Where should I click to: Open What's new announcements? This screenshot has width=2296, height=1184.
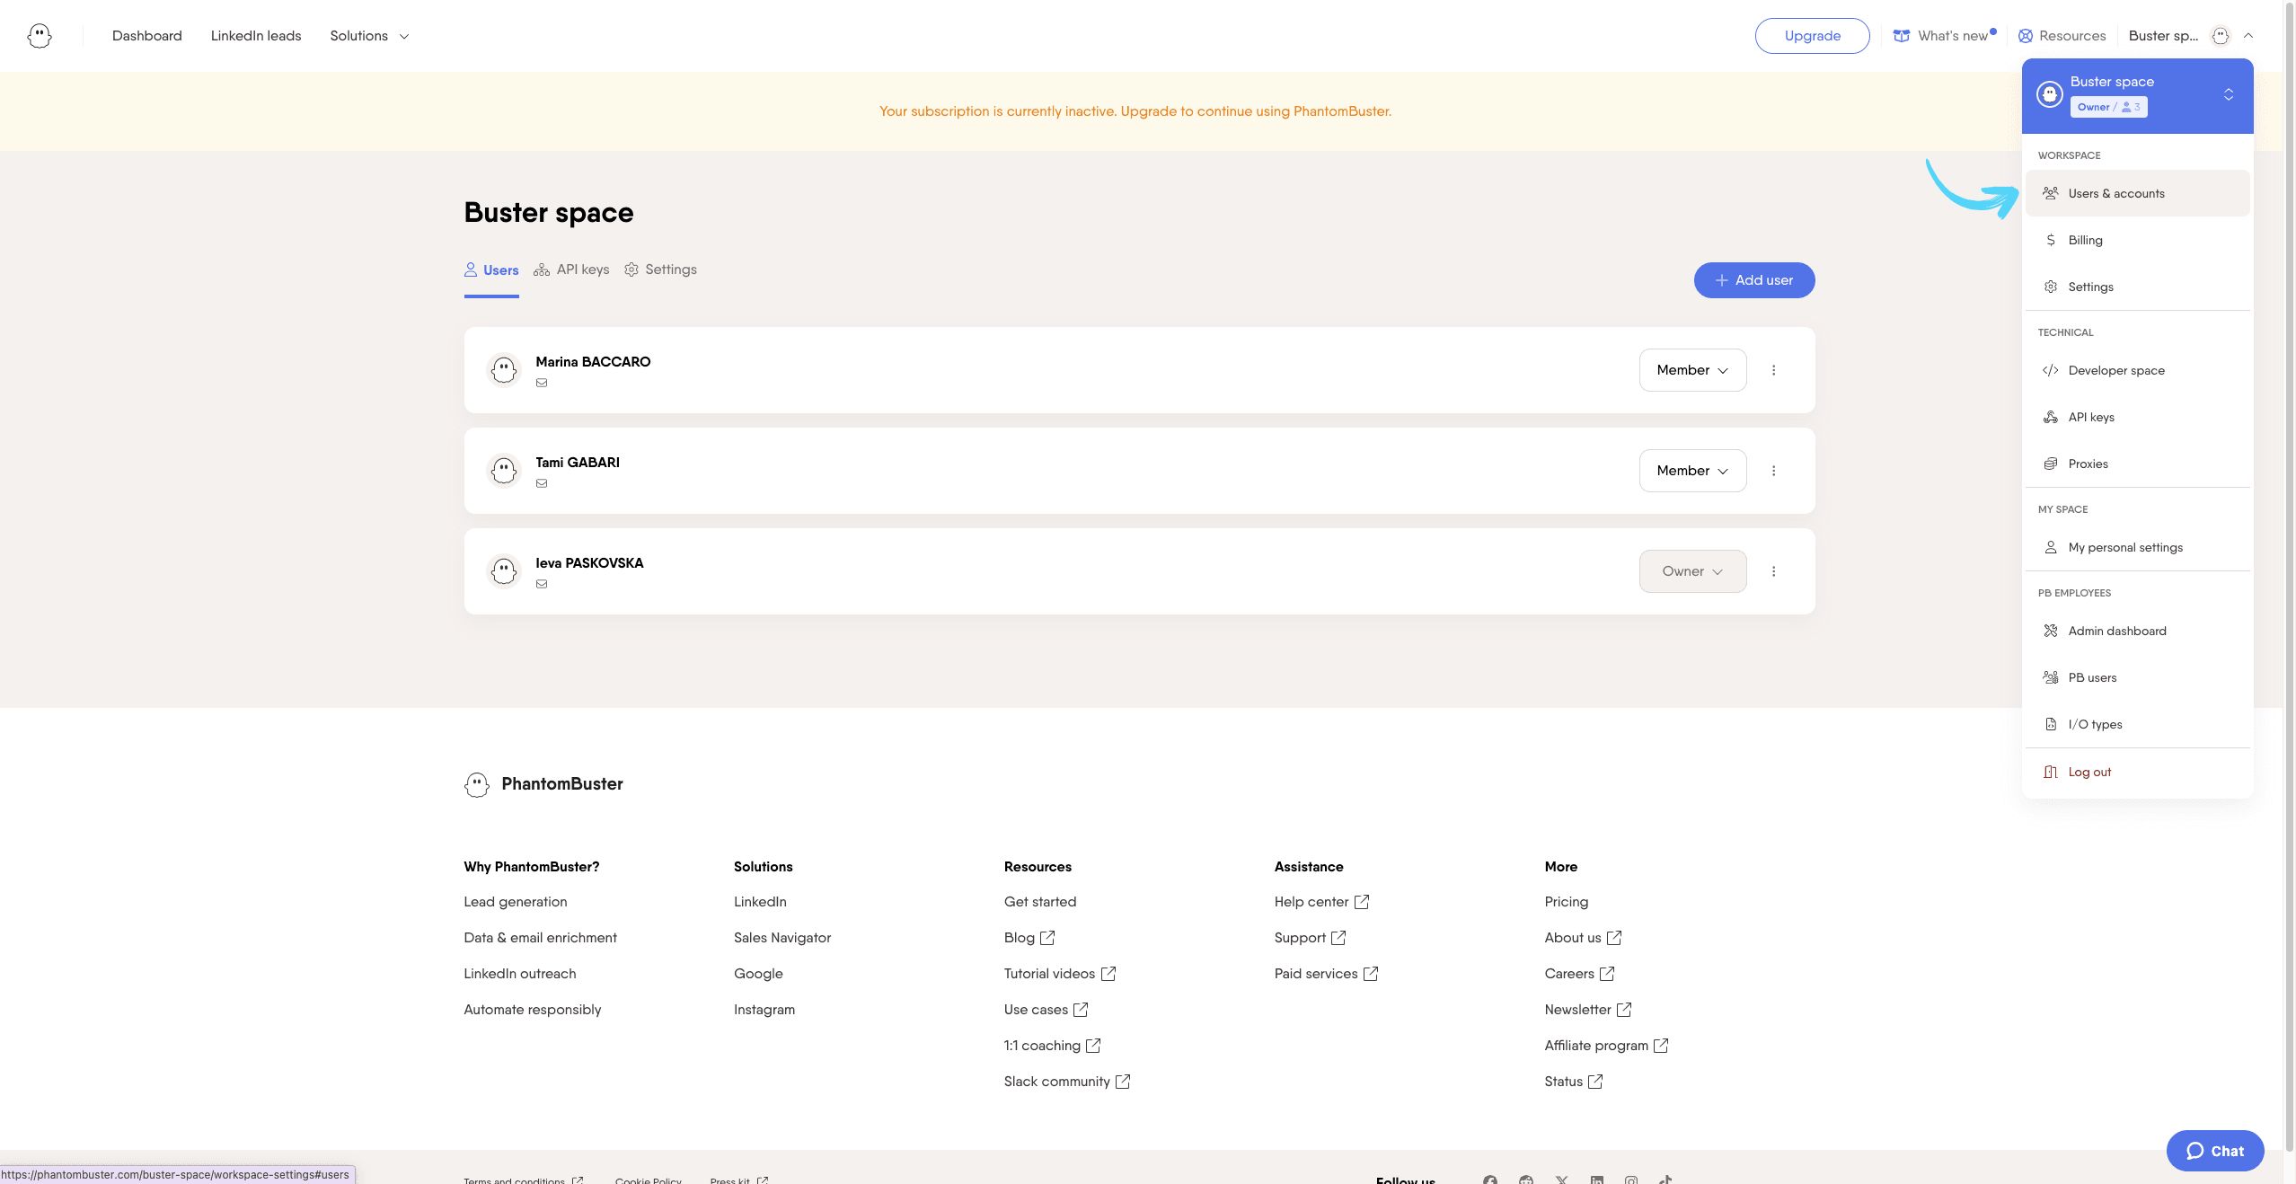(x=1945, y=36)
